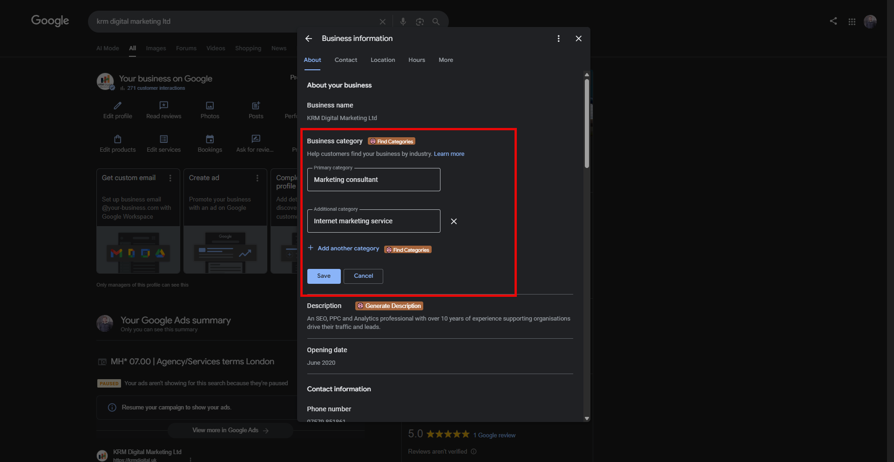Click the dialog's vertical scrollbar
Screen dimensions: 894x462
[587, 123]
